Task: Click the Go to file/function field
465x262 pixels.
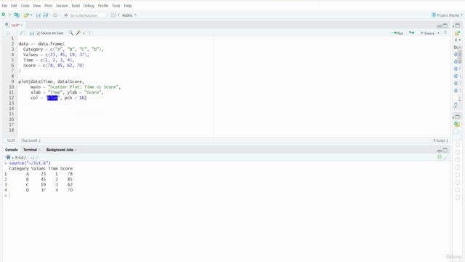Action: 84,15
